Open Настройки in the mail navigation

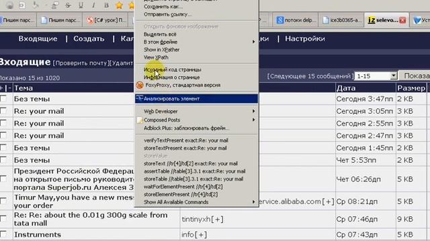click(x=305, y=39)
